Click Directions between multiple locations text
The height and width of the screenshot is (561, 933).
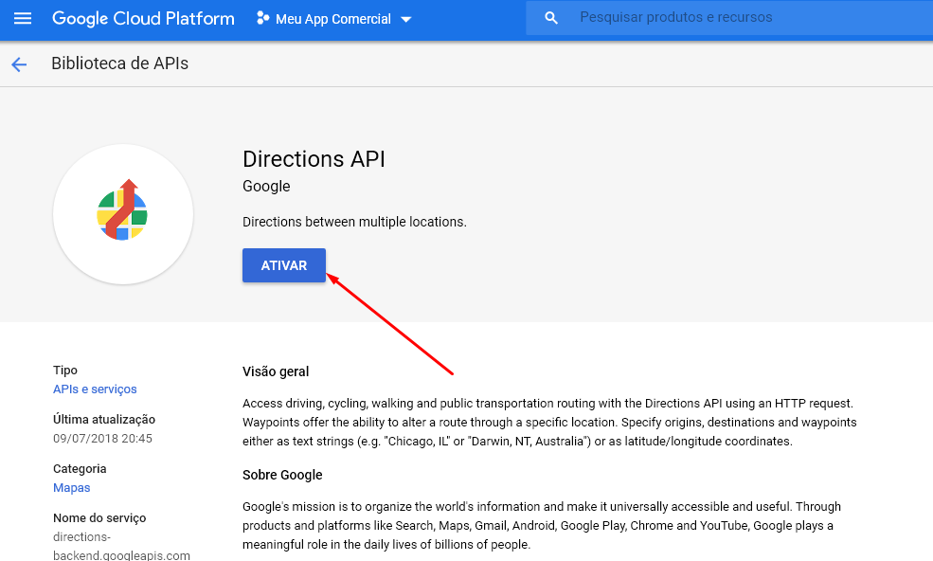coord(354,222)
